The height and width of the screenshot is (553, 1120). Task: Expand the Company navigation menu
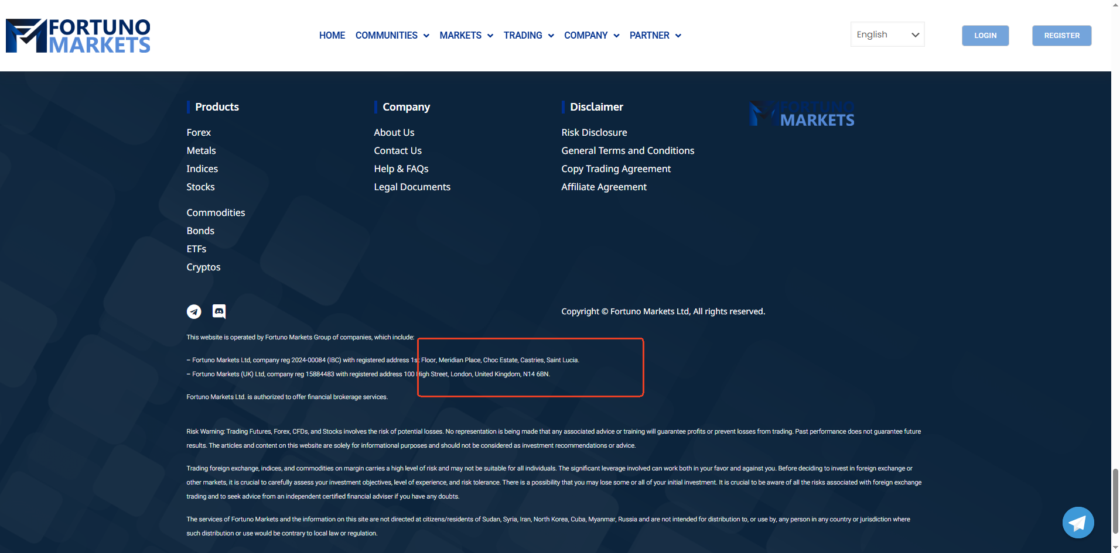coord(591,36)
